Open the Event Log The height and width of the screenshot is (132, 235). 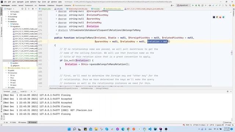pos(227,122)
